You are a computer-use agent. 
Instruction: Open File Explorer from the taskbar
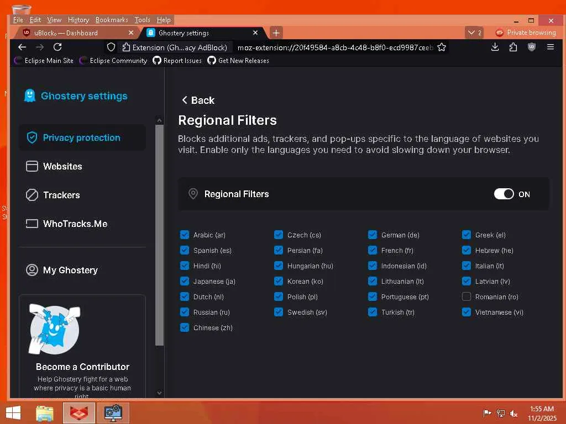(x=45, y=413)
